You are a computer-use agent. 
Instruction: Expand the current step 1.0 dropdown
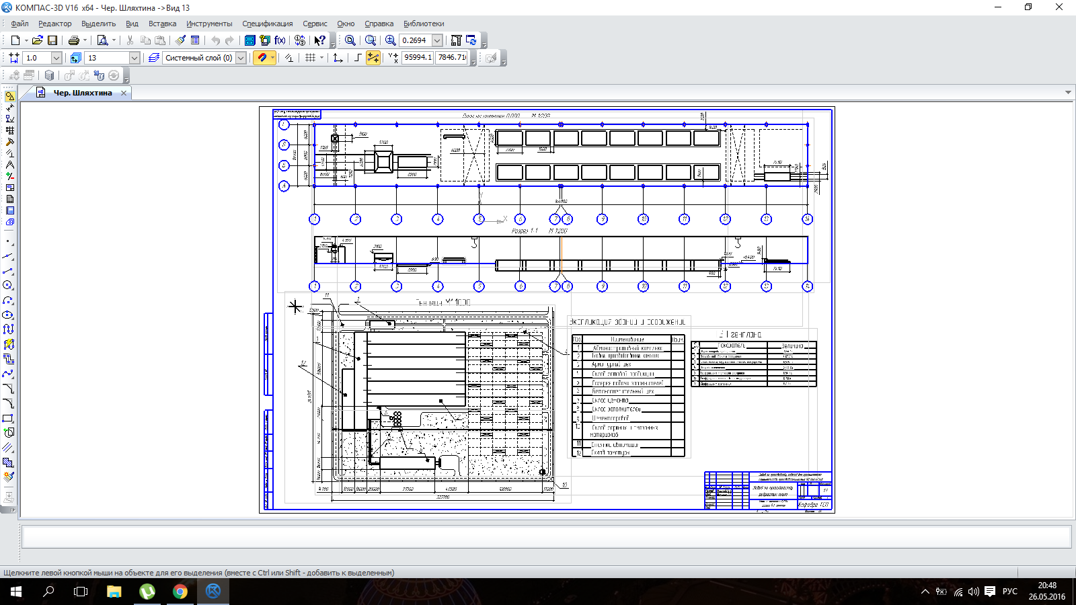click(x=56, y=58)
